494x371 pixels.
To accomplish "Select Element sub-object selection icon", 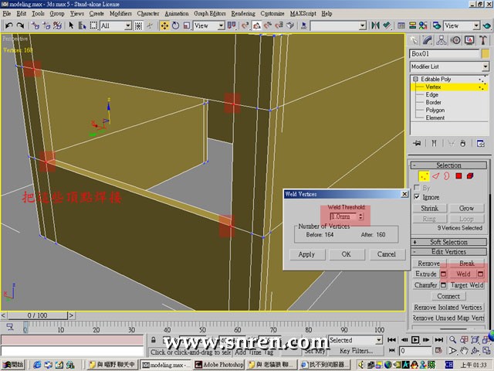I will [x=470, y=176].
